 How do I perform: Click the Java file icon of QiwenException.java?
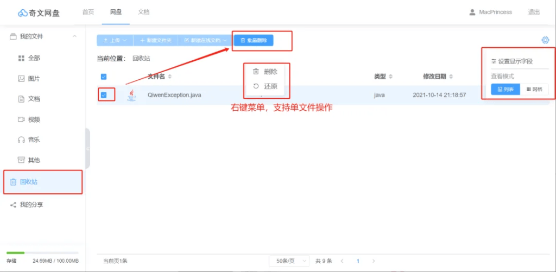tap(131, 95)
